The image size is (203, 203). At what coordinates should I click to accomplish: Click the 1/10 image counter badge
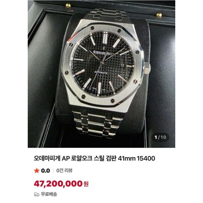160,137
